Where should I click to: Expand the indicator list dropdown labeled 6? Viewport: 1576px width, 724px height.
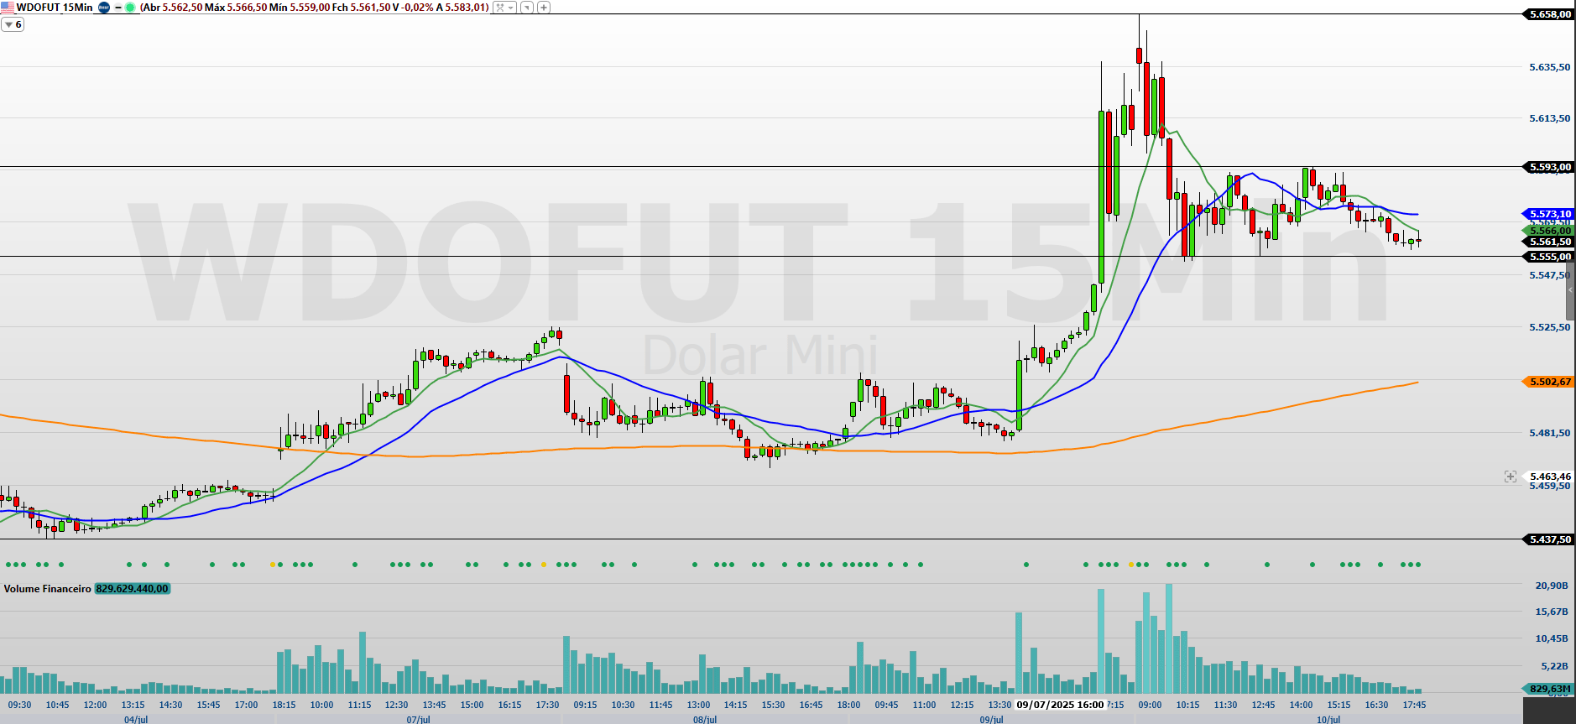[x=13, y=25]
